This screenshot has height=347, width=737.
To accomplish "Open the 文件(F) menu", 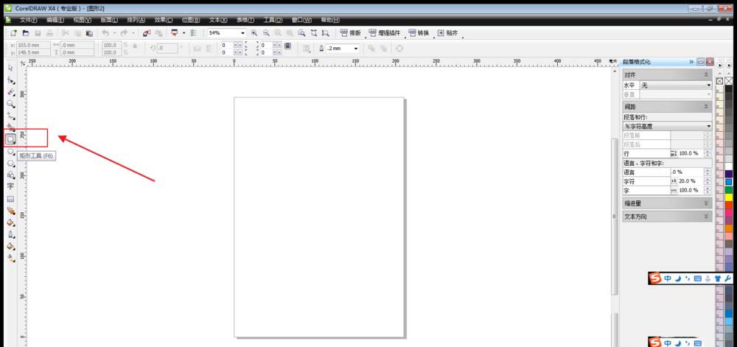I will pos(28,20).
